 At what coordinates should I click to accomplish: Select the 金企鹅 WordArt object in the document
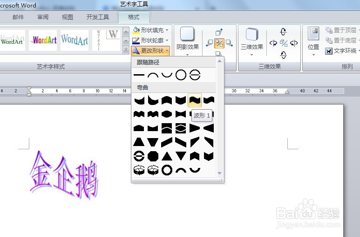coord(64,175)
